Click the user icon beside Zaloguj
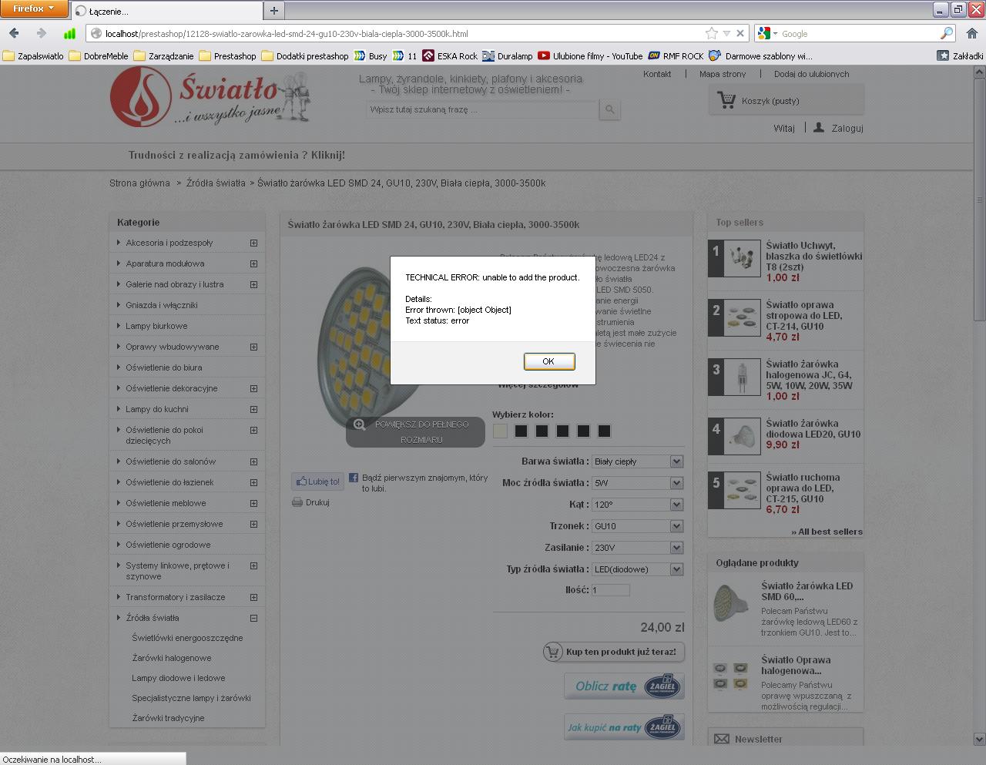986x765 pixels. [819, 128]
